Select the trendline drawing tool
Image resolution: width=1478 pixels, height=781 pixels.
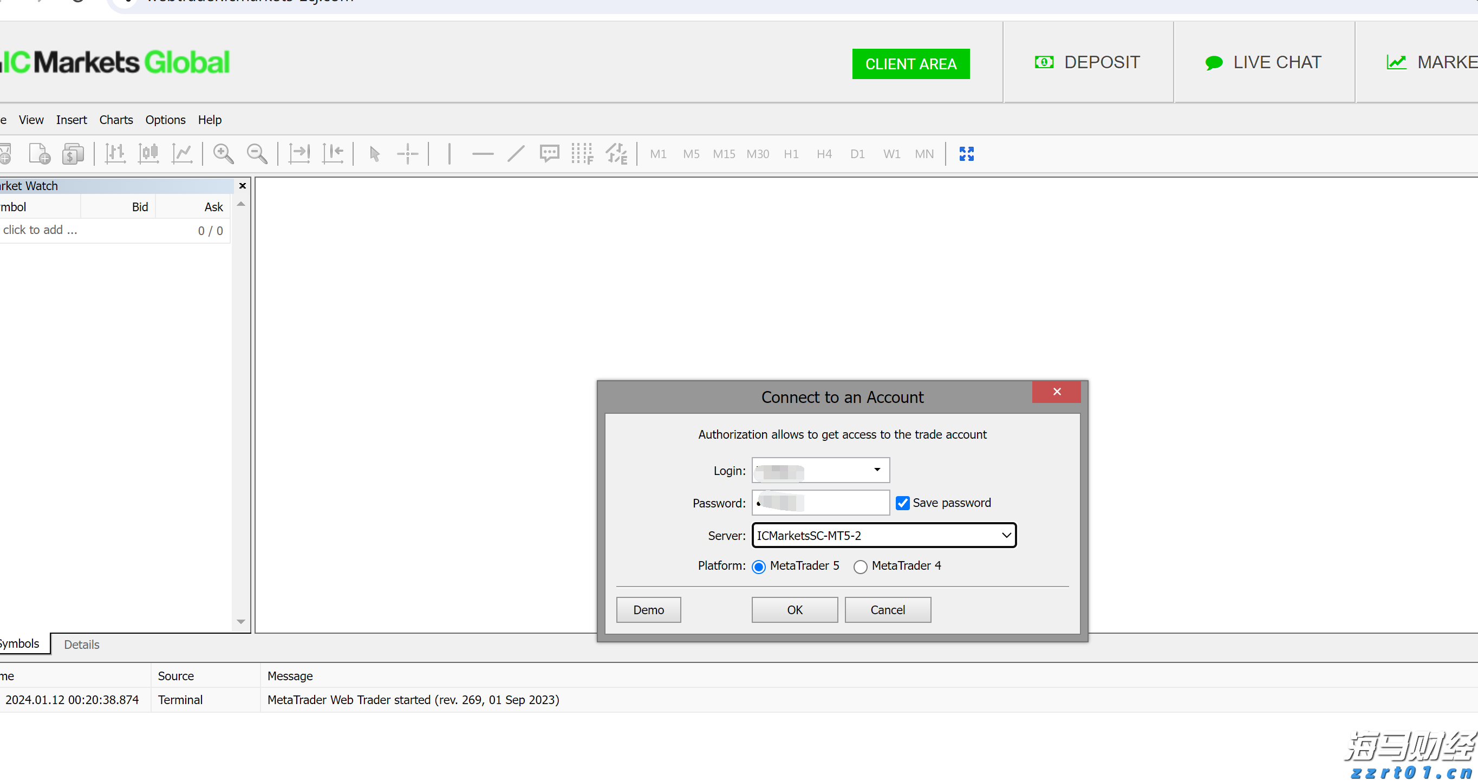pyautogui.click(x=516, y=154)
